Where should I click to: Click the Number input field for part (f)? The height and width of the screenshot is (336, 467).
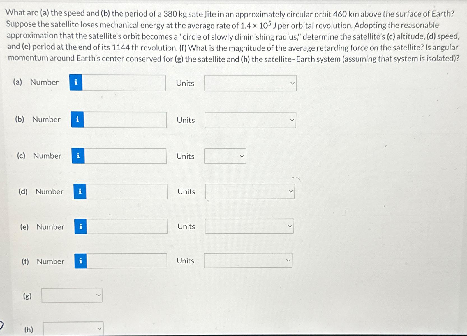pos(128,261)
